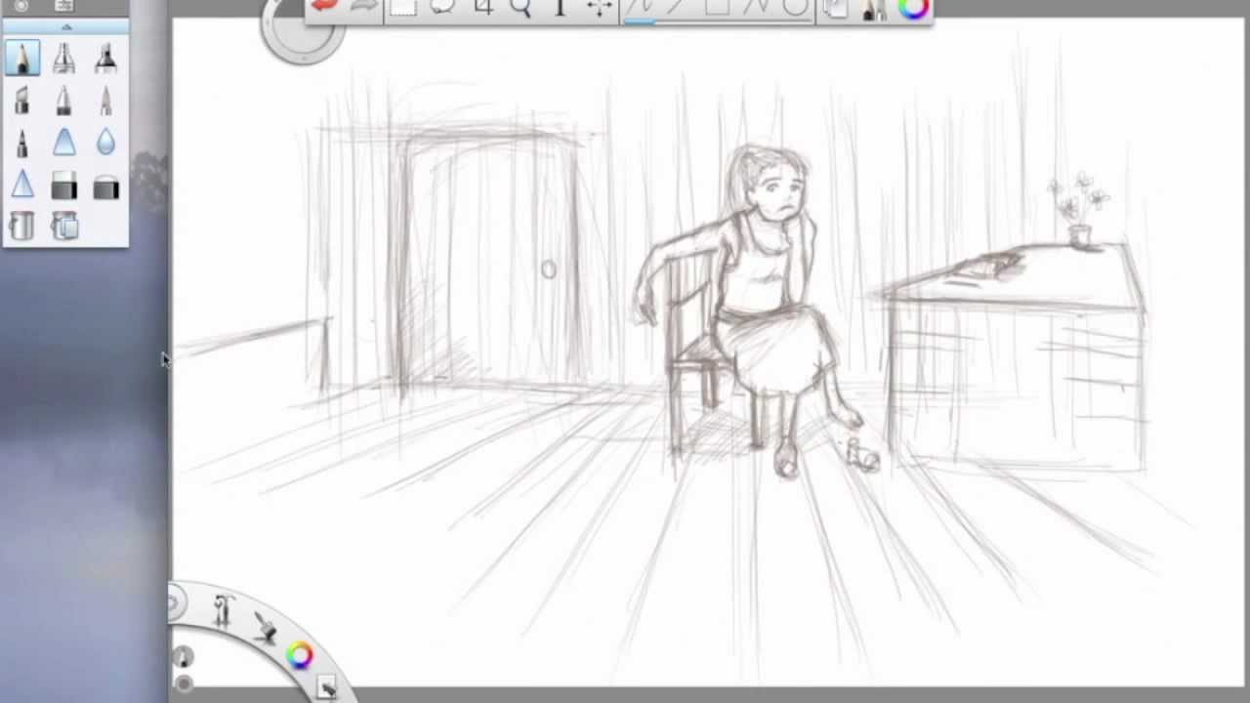This screenshot has width=1250, height=703.
Task: Select the Paint Bucket fill tool
Action: pos(21,227)
